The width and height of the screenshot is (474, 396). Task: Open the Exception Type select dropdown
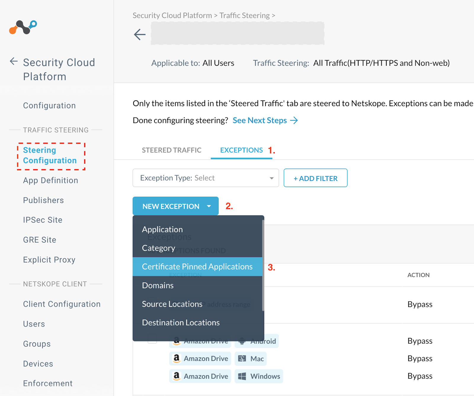[x=206, y=178]
